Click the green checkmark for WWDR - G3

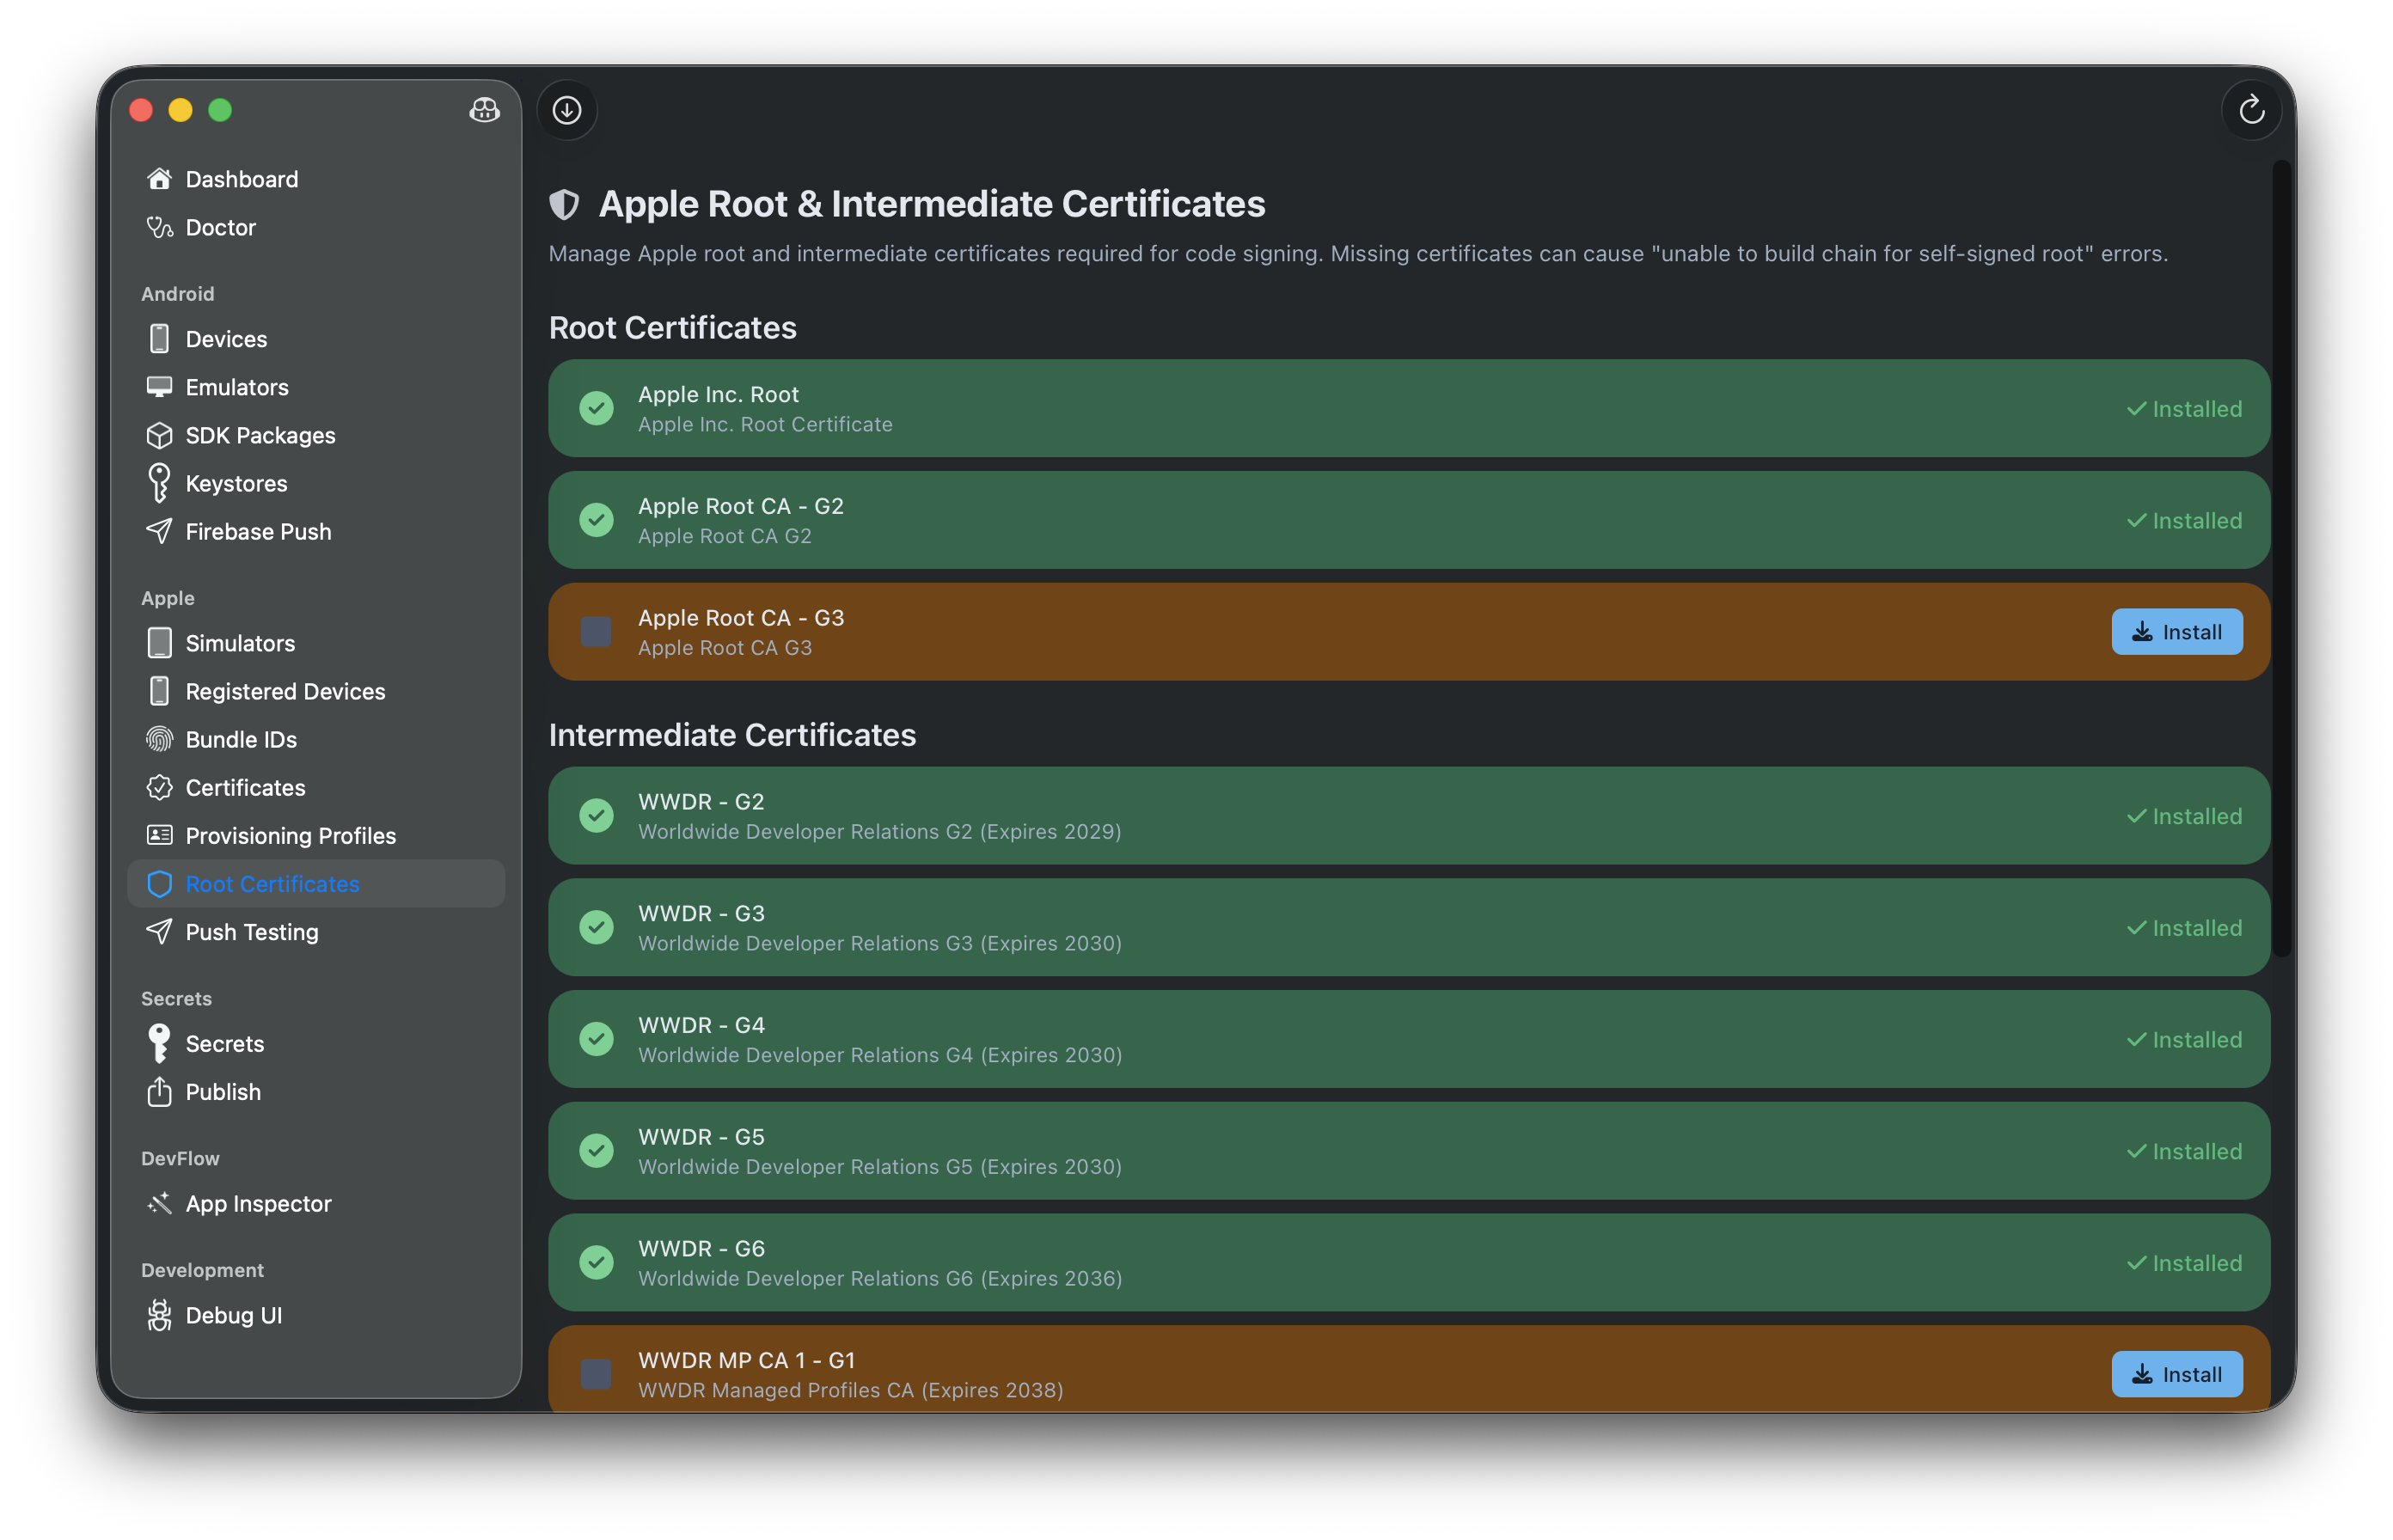(597, 927)
